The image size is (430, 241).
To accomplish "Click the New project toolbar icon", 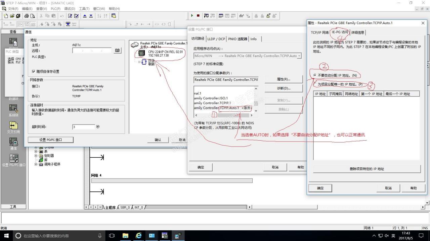I will [6, 16].
